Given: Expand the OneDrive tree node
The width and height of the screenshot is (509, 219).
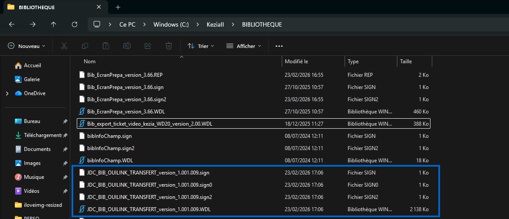Looking at the screenshot, I should pyautogui.click(x=7, y=93).
